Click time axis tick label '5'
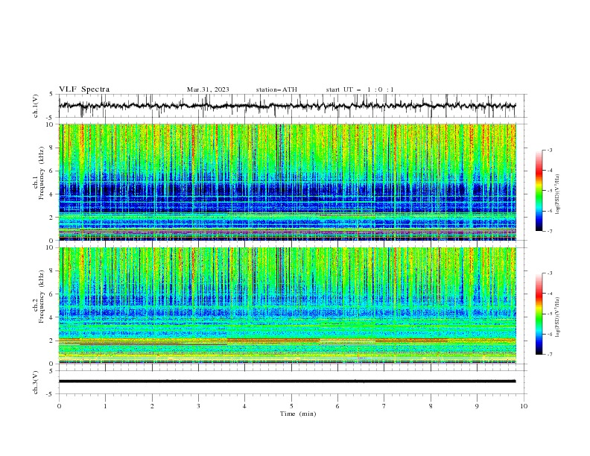 291,406
